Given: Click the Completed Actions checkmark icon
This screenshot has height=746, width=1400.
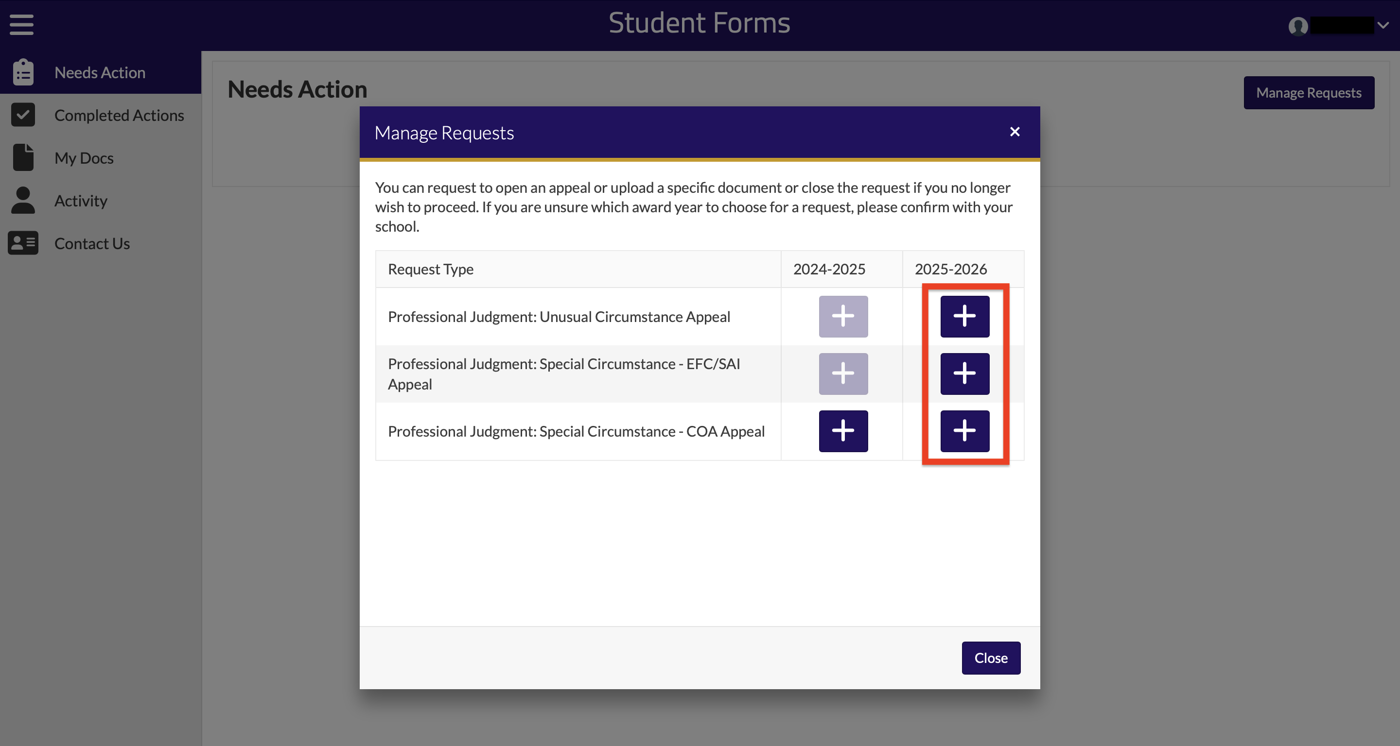Looking at the screenshot, I should [23, 115].
